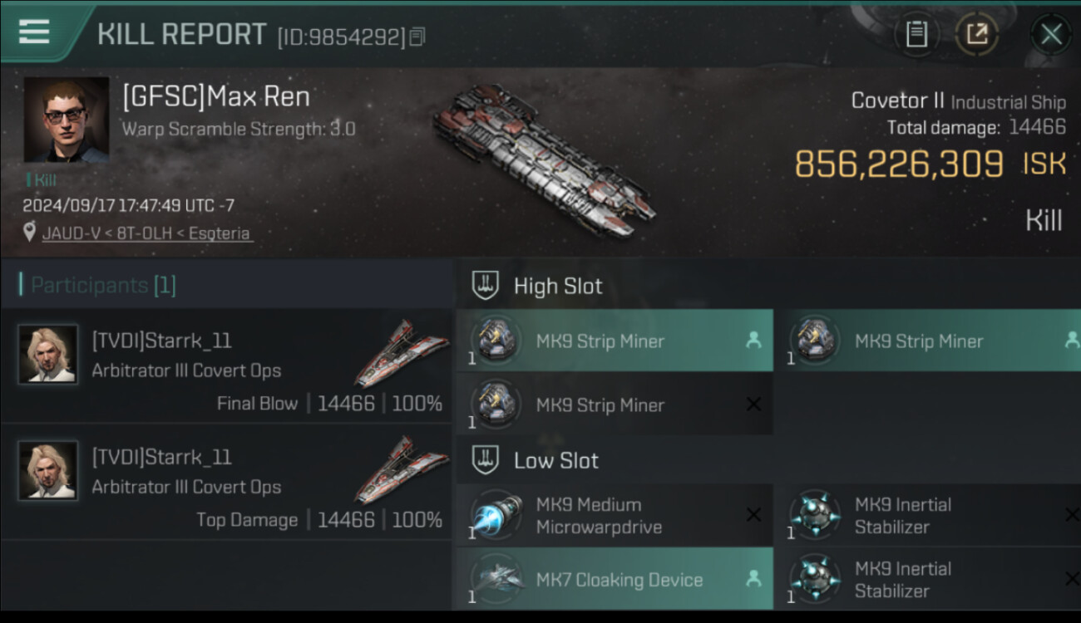
Task: Click the High Slot section icon
Action: 485,286
